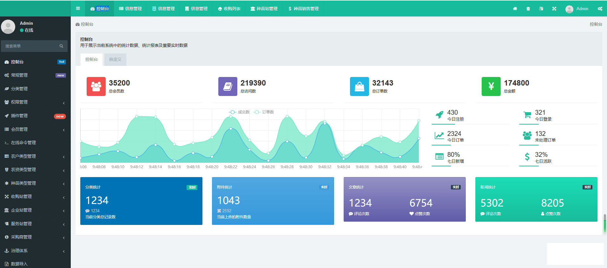Click the red 总会员数 users icon
This screenshot has width=607, height=268.
[x=96, y=86]
